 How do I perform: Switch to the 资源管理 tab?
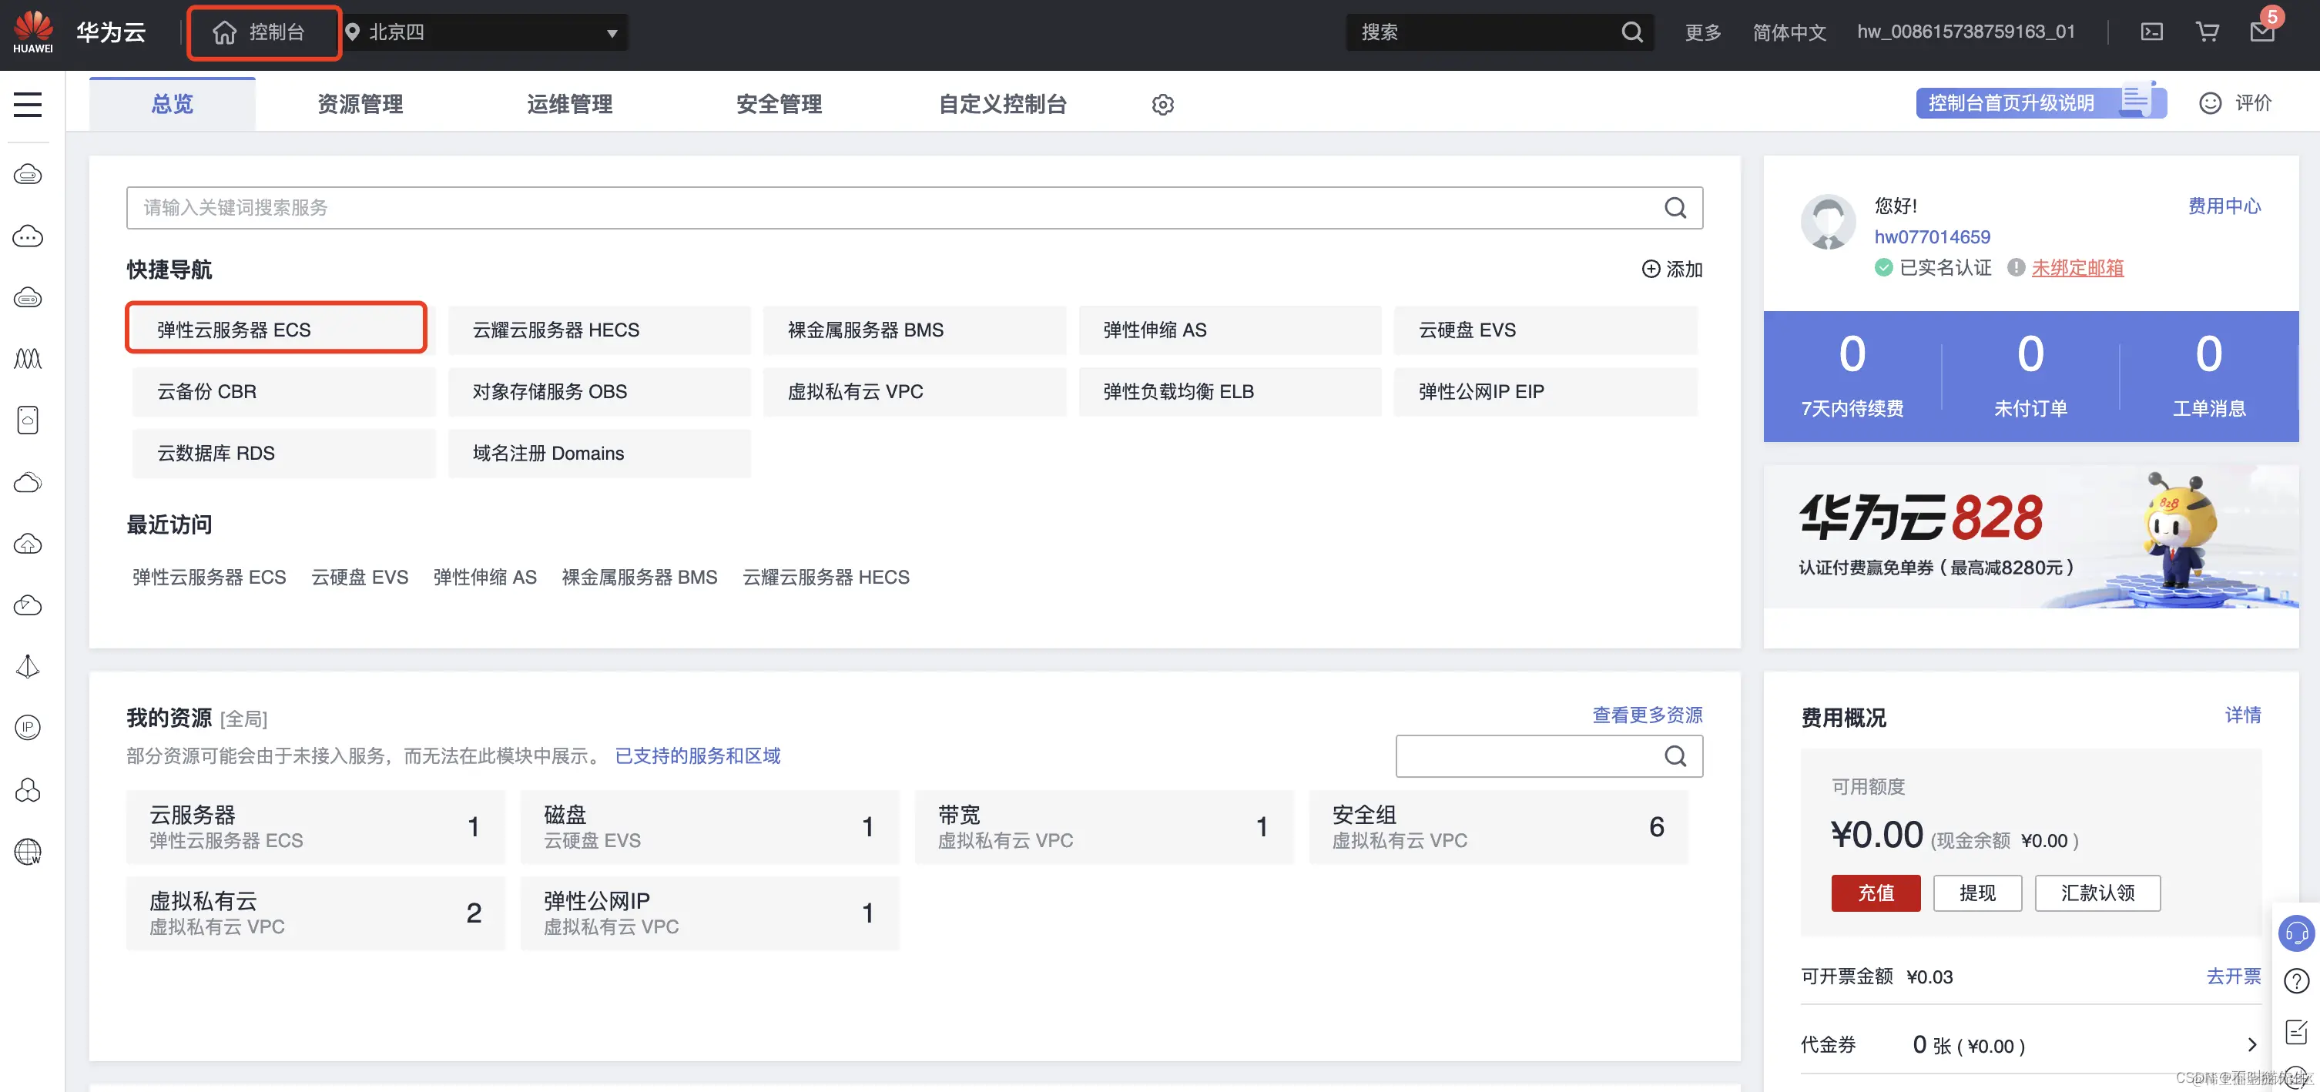tap(360, 105)
